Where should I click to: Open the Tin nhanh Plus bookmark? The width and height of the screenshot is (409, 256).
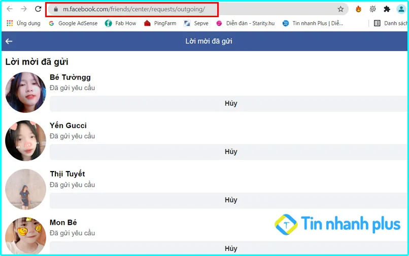coord(313,23)
